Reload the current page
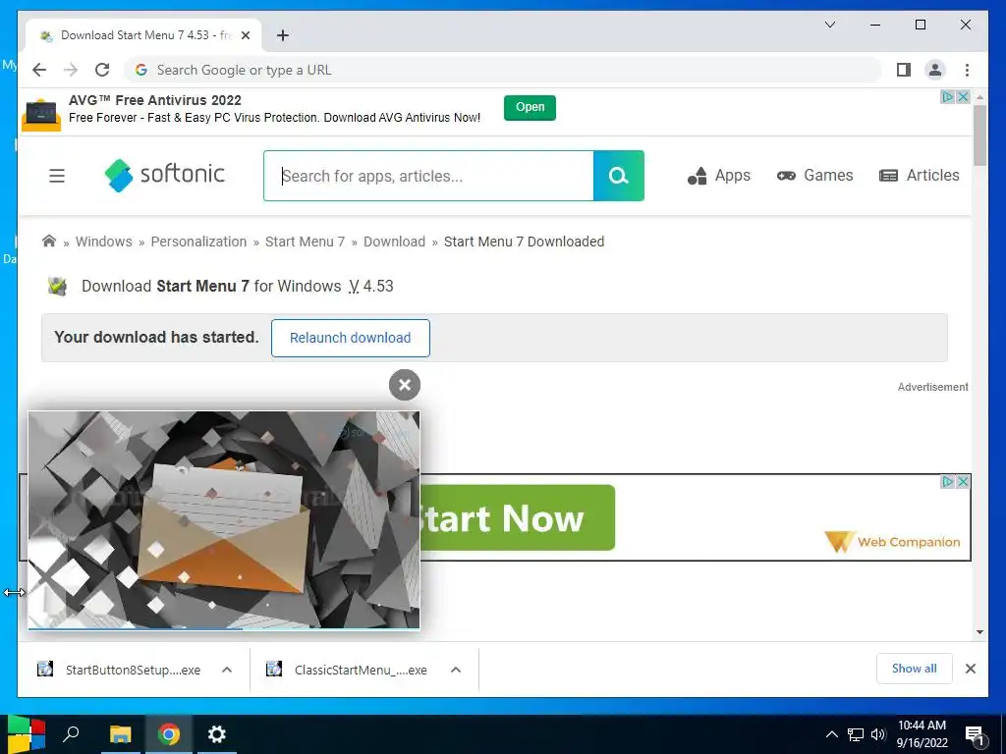1006x754 pixels. [102, 70]
